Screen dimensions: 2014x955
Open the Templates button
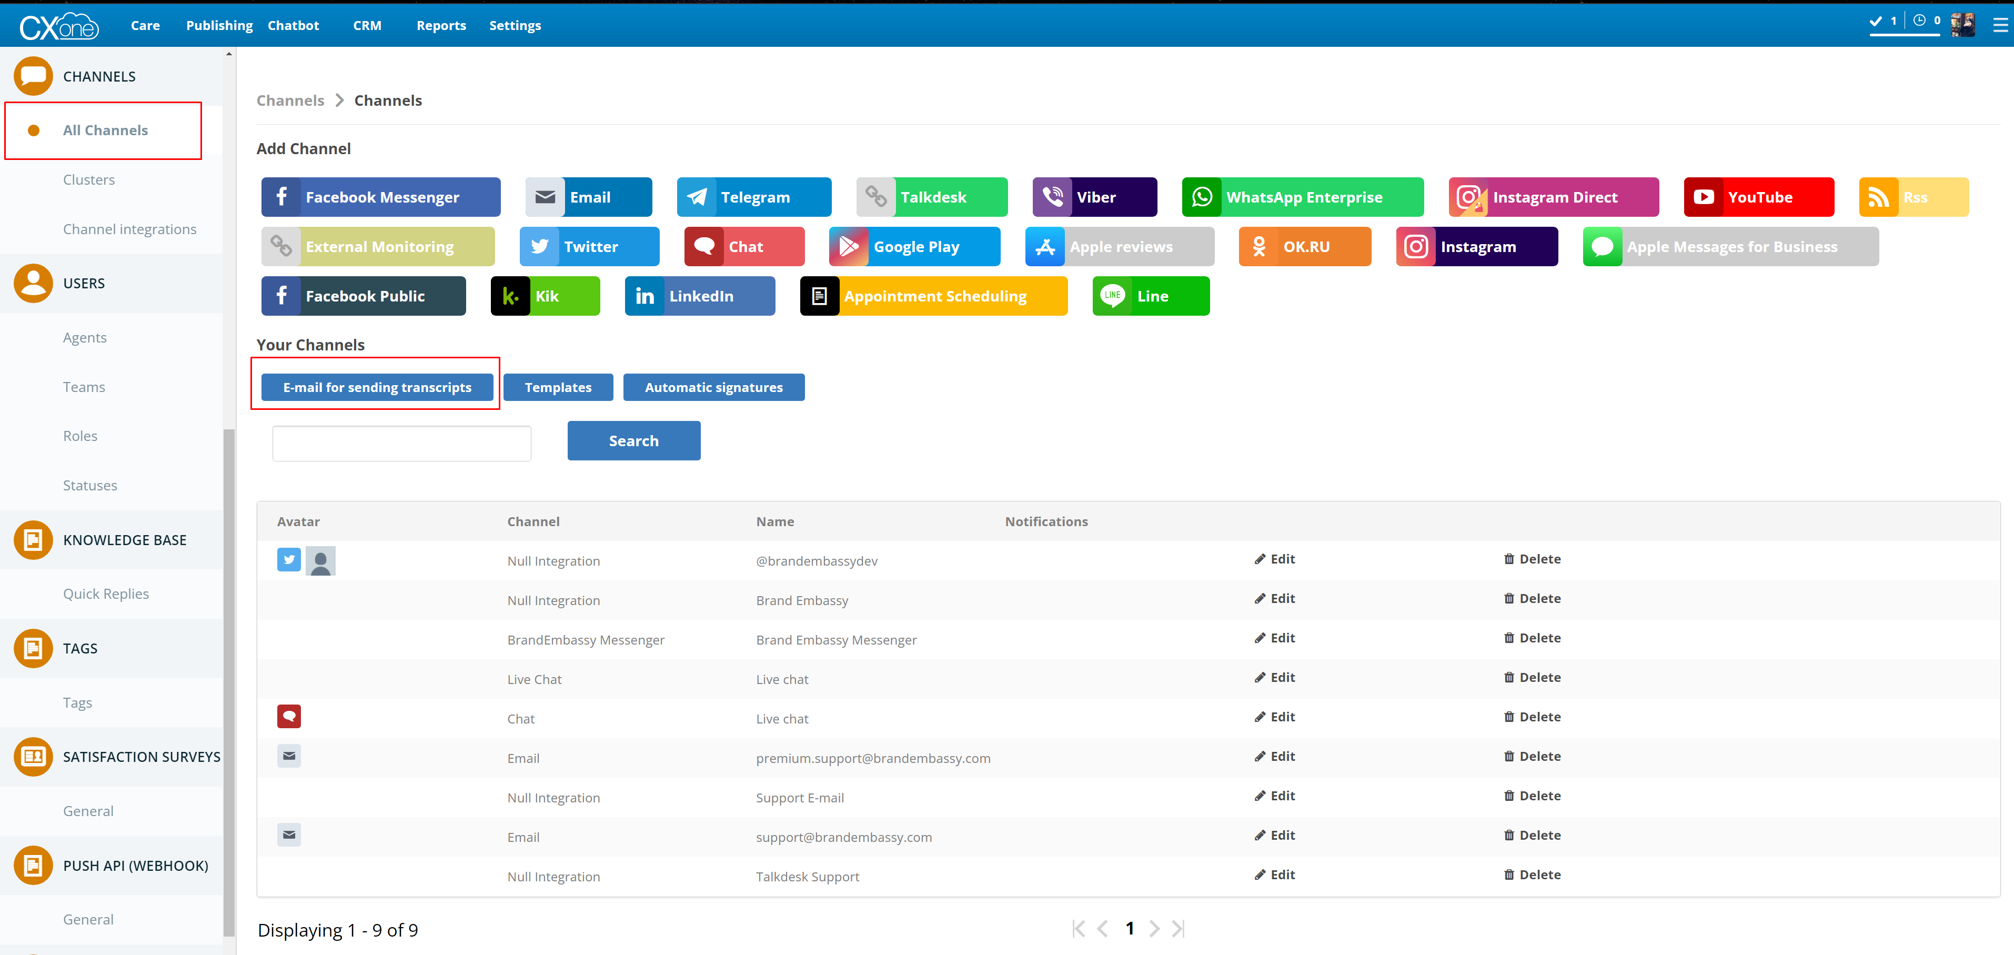pos(558,387)
